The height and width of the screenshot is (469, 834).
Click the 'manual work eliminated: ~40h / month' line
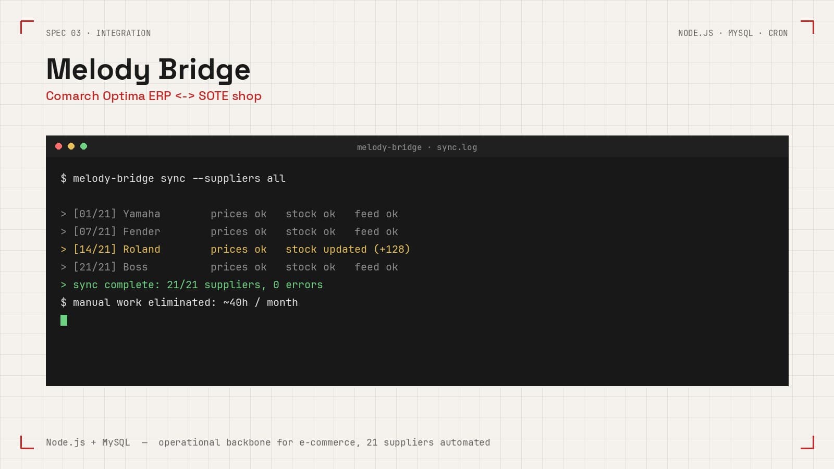coord(179,302)
